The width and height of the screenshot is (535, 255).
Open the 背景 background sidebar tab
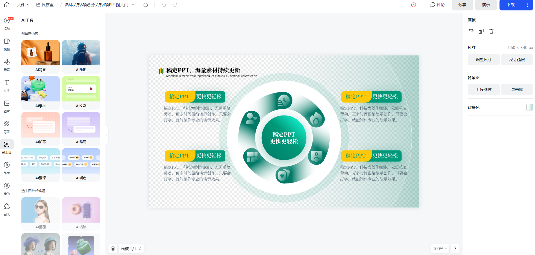pyautogui.click(x=7, y=127)
